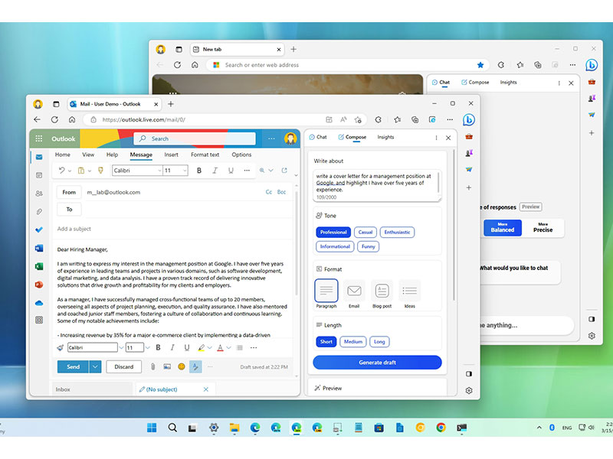The image size is (613, 459).
Task: Show the Cc field
Action: coord(269,192)
